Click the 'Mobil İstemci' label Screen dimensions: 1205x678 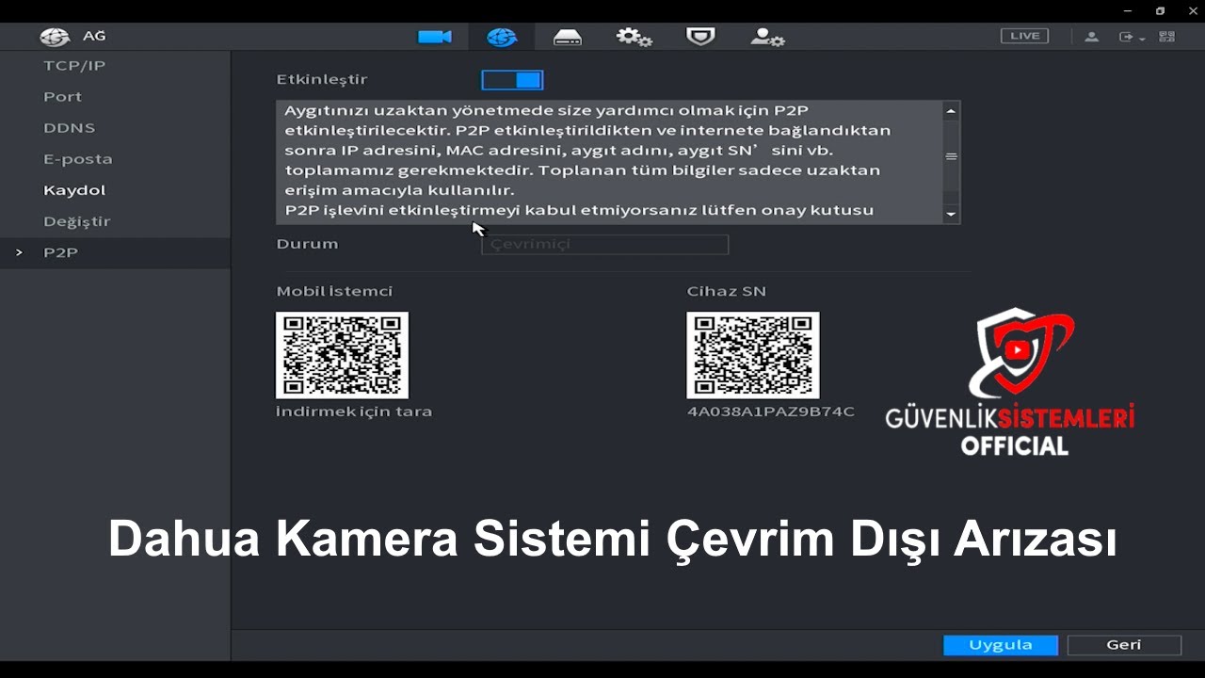334,291
